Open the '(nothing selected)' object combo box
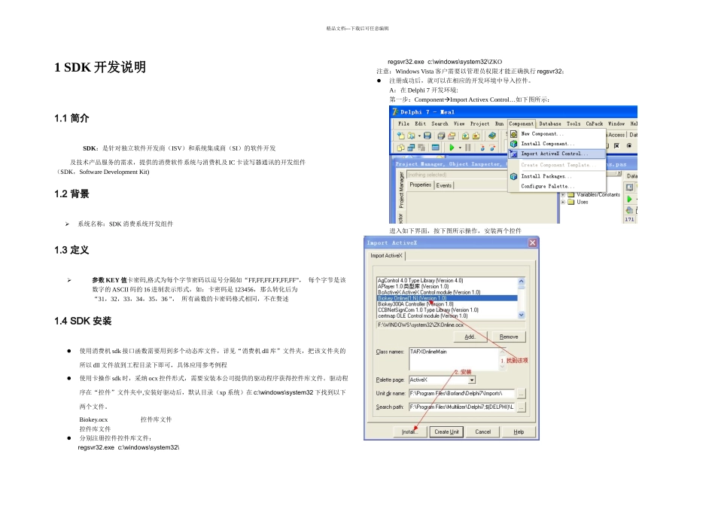 click(456, 175)
